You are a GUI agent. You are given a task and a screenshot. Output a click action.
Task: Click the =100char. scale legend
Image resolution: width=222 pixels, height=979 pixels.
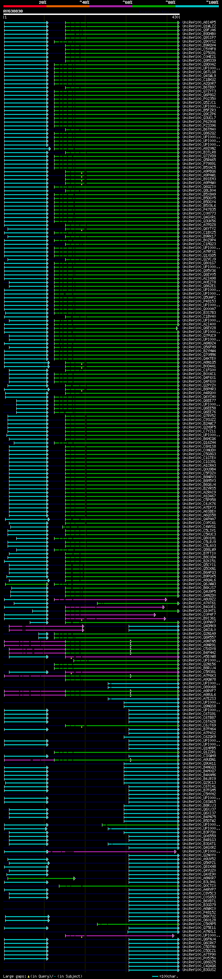point(165,976)
